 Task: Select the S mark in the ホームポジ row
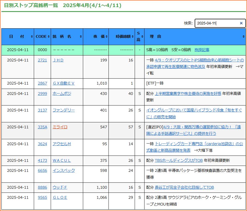click(x=140, y=94)
